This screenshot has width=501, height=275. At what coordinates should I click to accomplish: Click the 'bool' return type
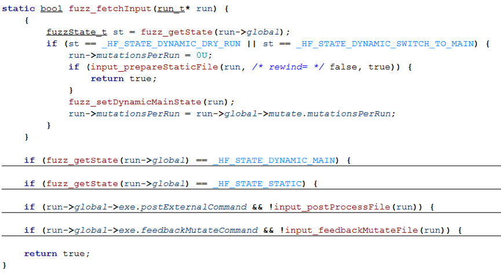tap(52, 9)
